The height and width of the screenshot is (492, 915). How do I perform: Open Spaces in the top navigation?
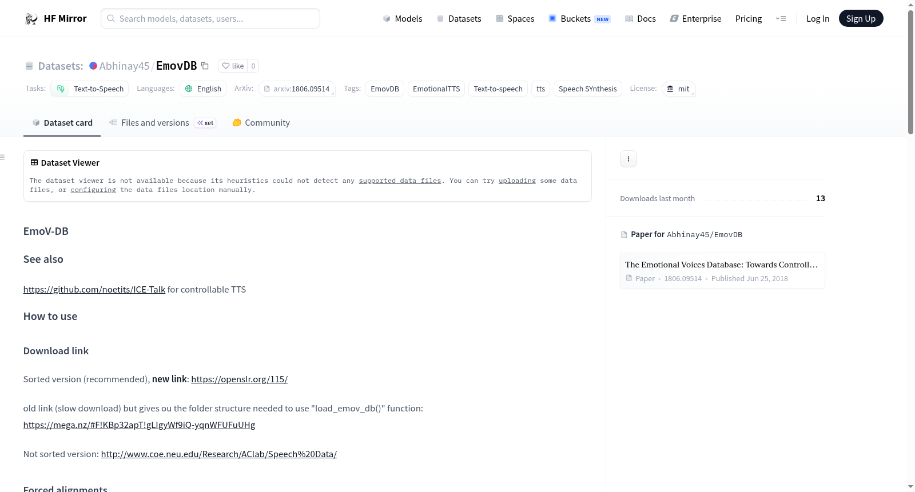tap(515, 18)
